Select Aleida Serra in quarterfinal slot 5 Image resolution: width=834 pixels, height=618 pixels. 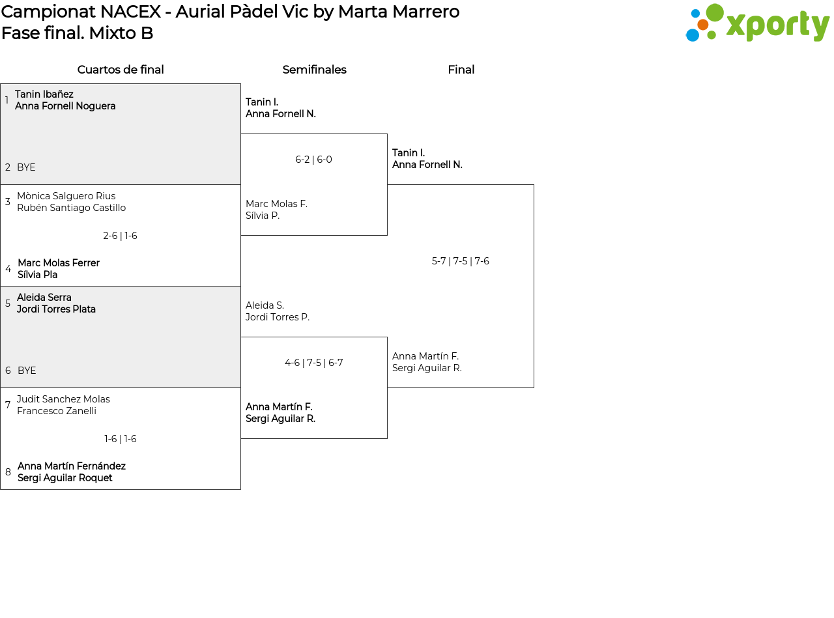click(44, 298)
